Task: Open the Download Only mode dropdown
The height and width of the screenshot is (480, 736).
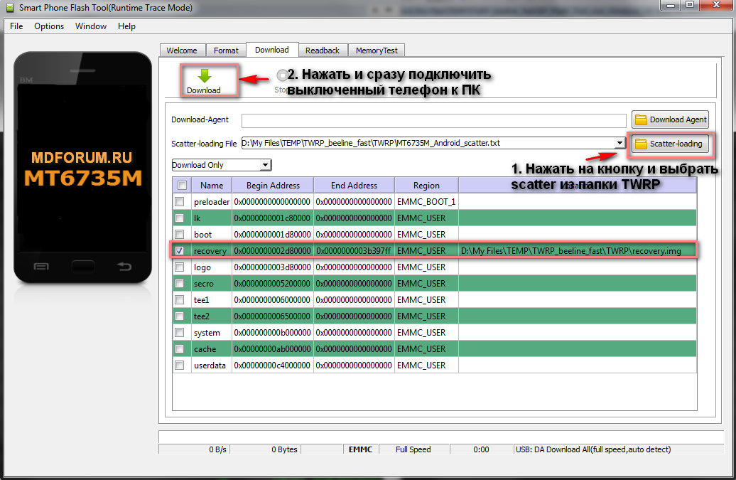Action: 265,165
